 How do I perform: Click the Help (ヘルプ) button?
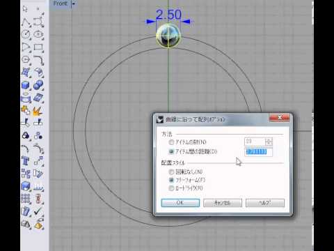click(x=265, y=203)
